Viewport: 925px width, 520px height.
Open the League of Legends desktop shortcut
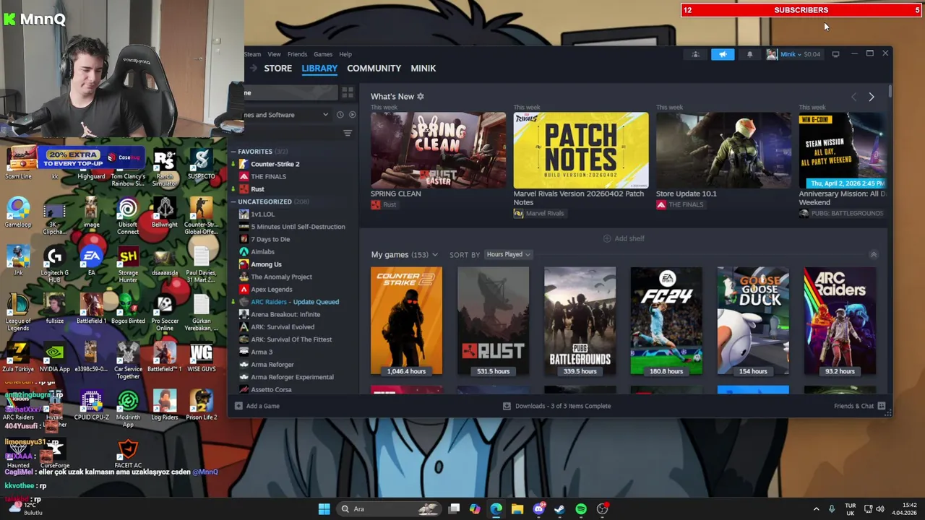(x=18, y=312)
